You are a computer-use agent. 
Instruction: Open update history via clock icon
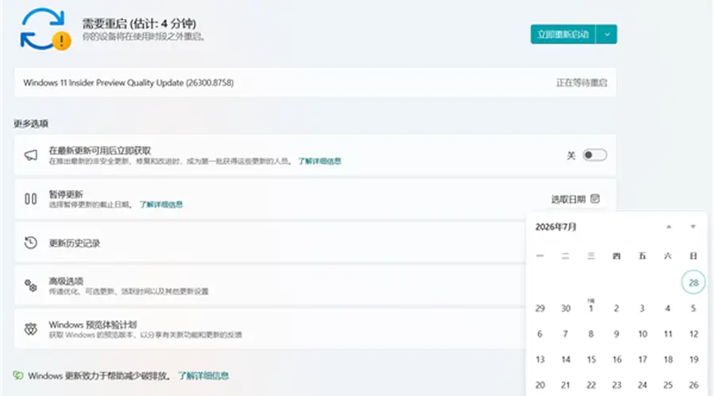coord(30,243)
